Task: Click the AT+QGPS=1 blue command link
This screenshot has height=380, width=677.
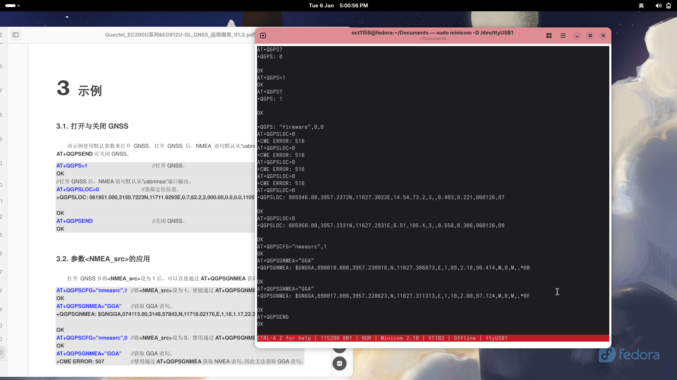Action: click(x=72, y=166)
